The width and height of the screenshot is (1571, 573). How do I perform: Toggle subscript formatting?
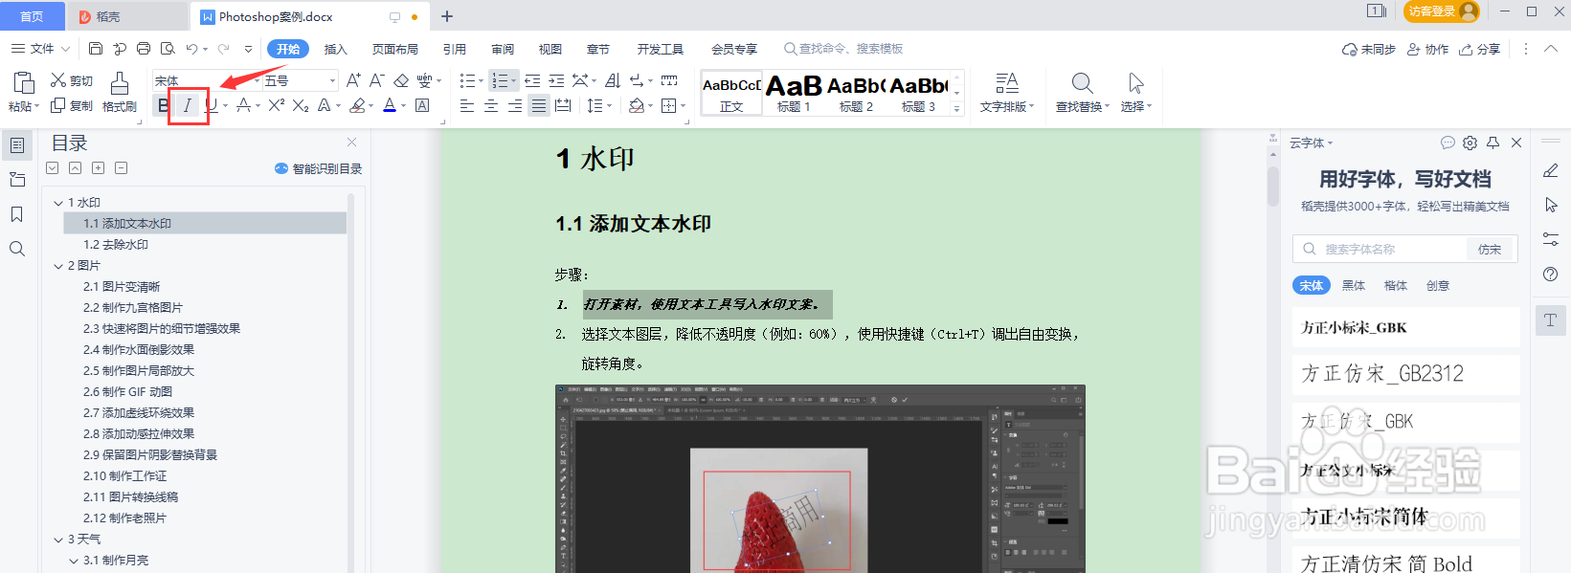[301, 105]
